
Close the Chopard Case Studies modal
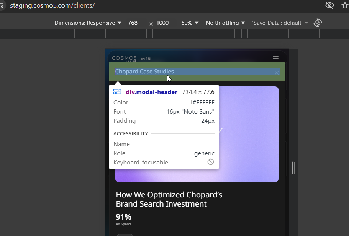(277, 73)
